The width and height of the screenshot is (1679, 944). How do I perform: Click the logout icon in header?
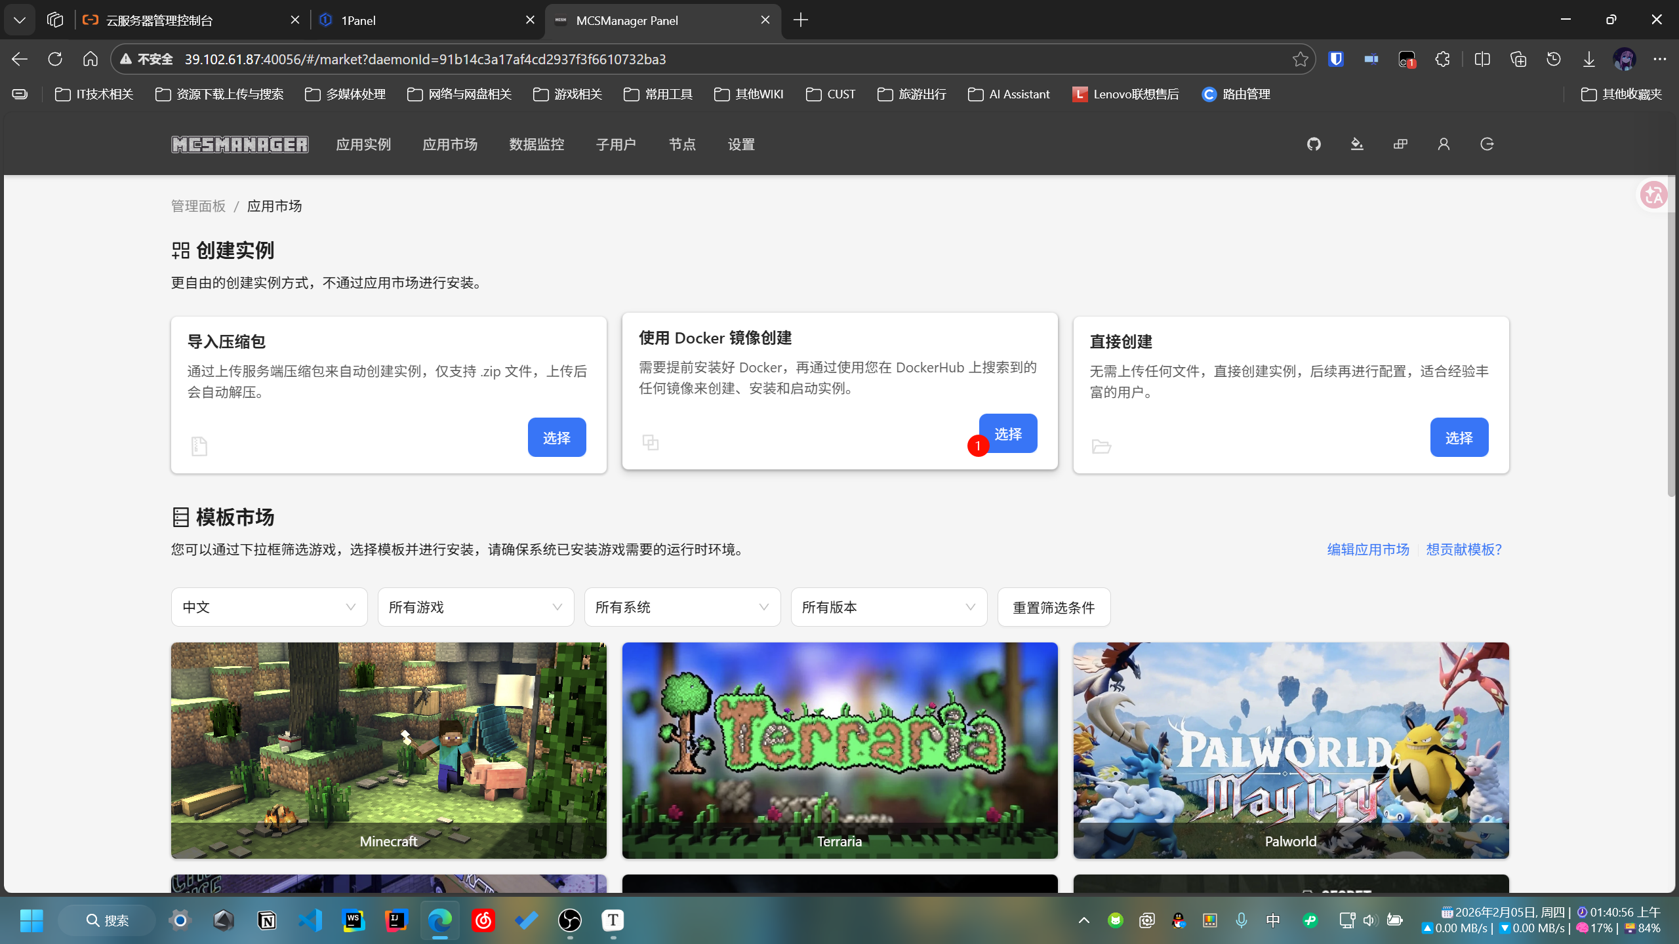[1487, 144]
